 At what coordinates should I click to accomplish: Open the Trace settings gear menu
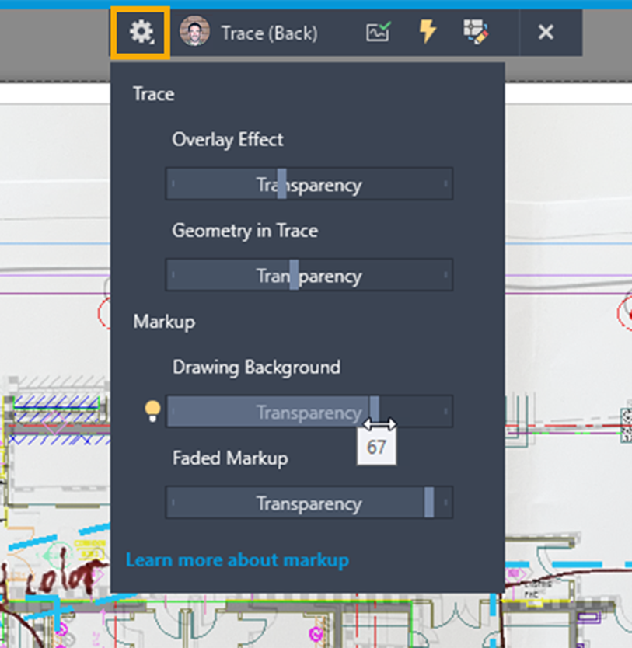coord(141,33)
